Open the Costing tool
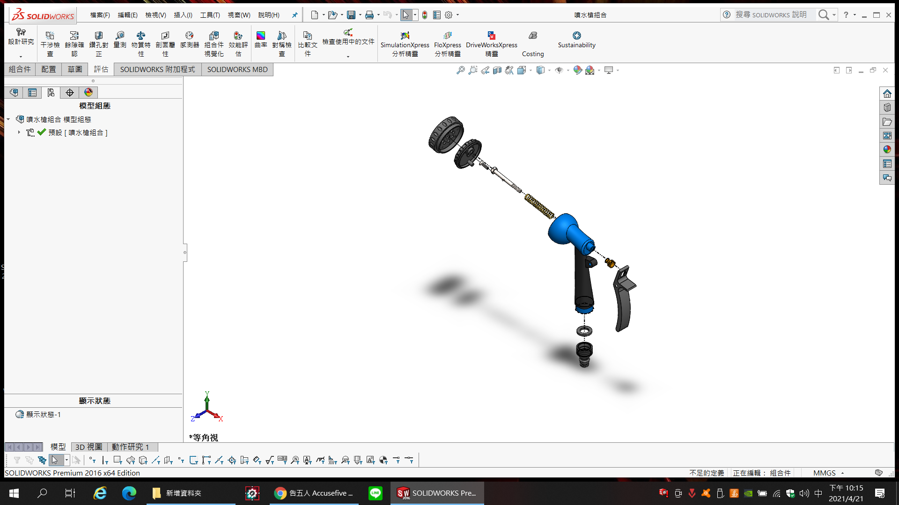Screen dimensions: 899x505 533,43
